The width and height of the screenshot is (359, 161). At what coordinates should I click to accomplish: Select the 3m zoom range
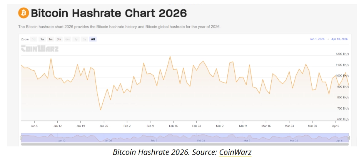click(59, 39)
